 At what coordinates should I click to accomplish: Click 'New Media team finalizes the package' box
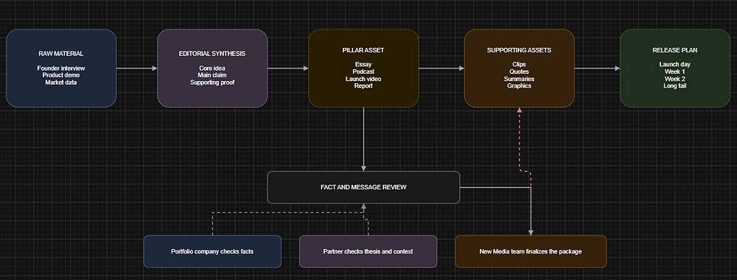(x=531, y=251)
